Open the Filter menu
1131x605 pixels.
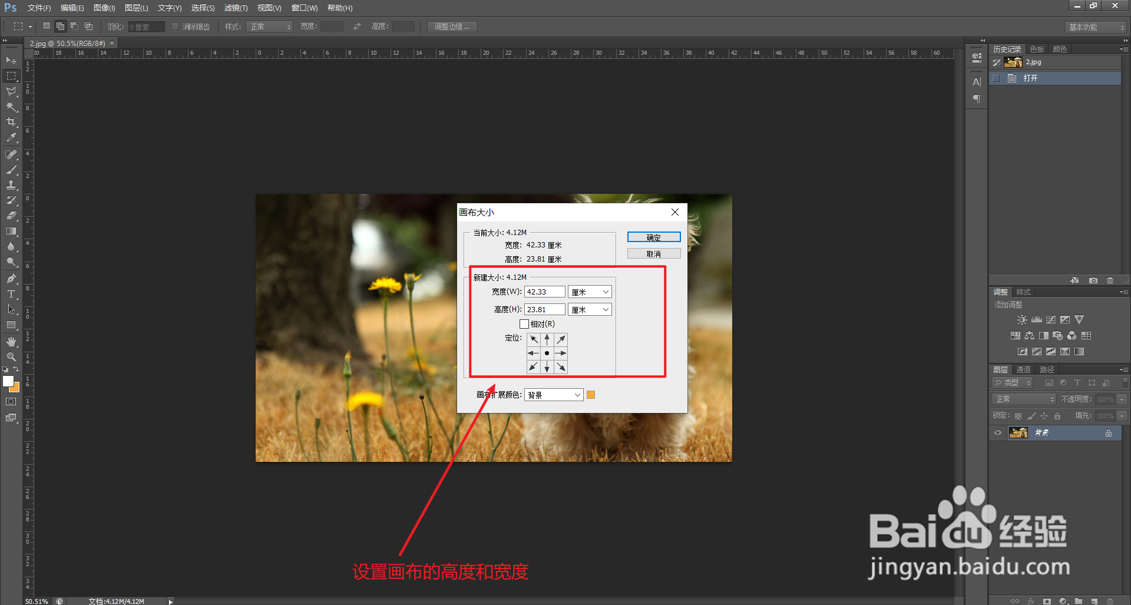(236, 8)
